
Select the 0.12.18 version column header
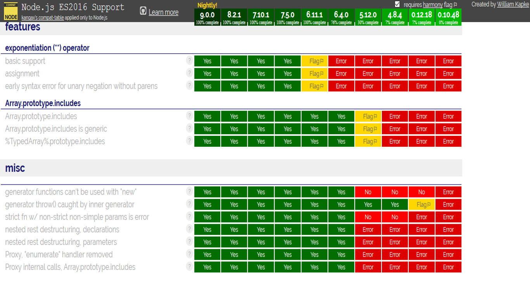pos(421,17)
